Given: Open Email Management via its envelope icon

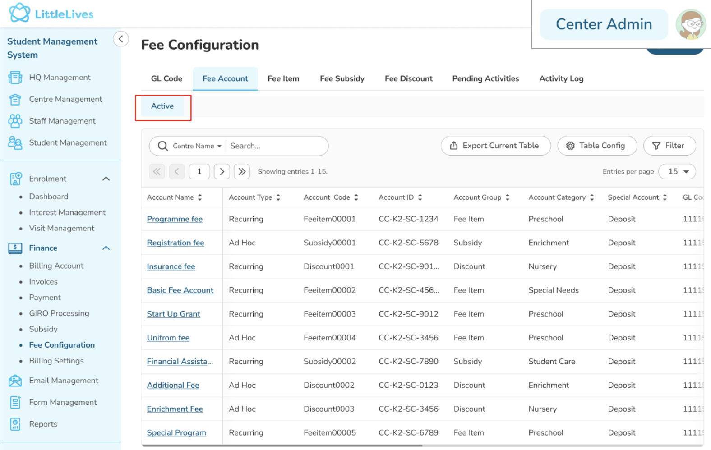Looking at the screenshot, I should pos(15,381).
